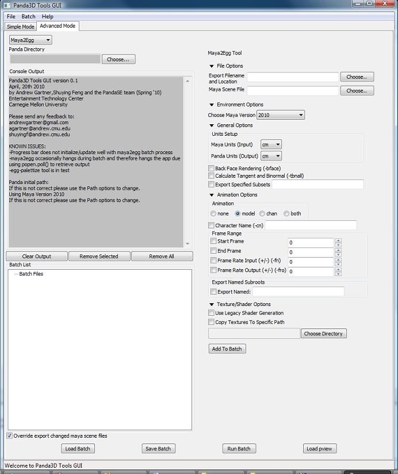Click the Load pview button
This screenshot has height=474, width=398.
[x=320, y=449]
